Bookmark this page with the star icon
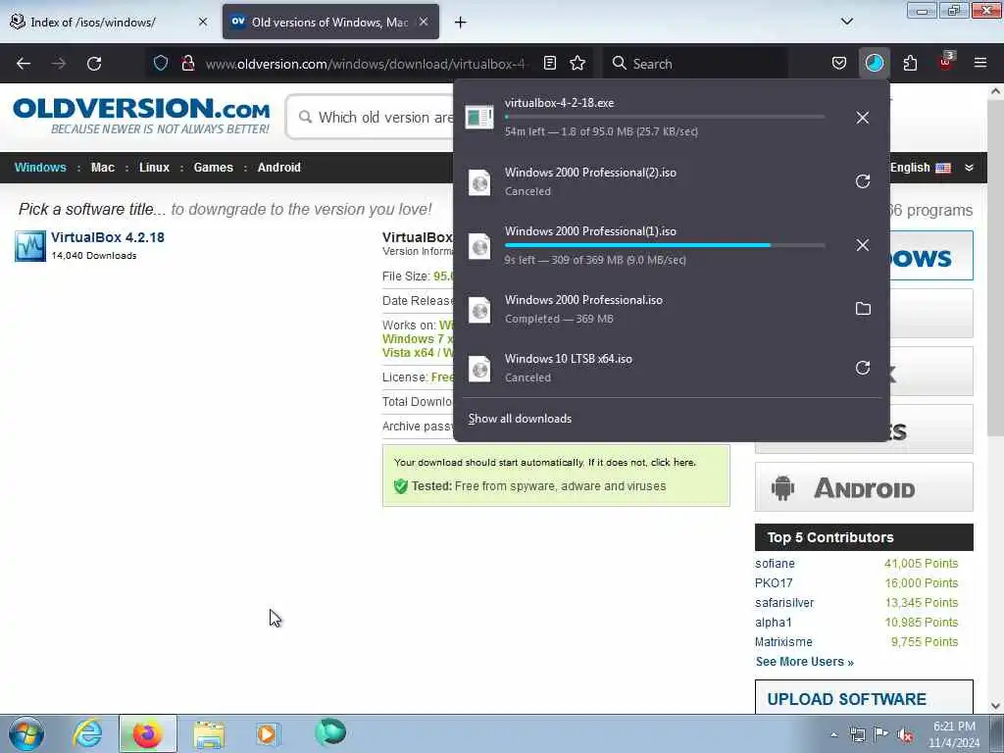This screenshot has width=1004, height=753. point(577,63)
